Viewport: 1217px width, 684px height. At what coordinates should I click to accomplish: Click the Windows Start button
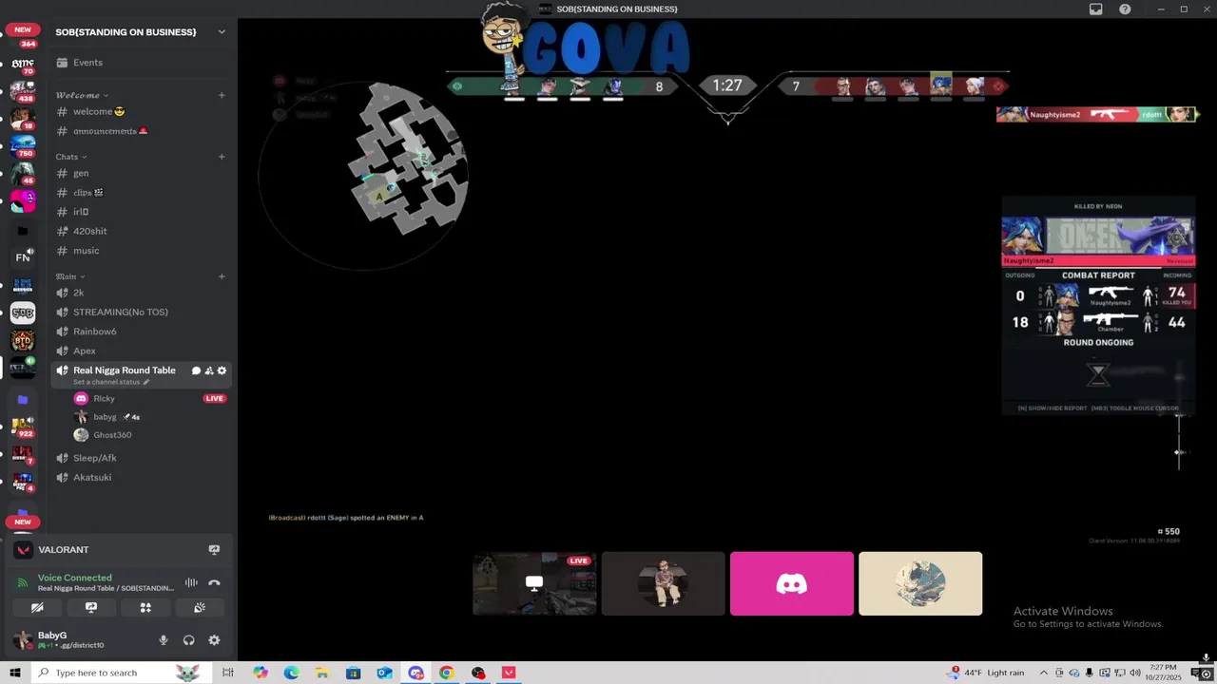[x=15, y=673]
